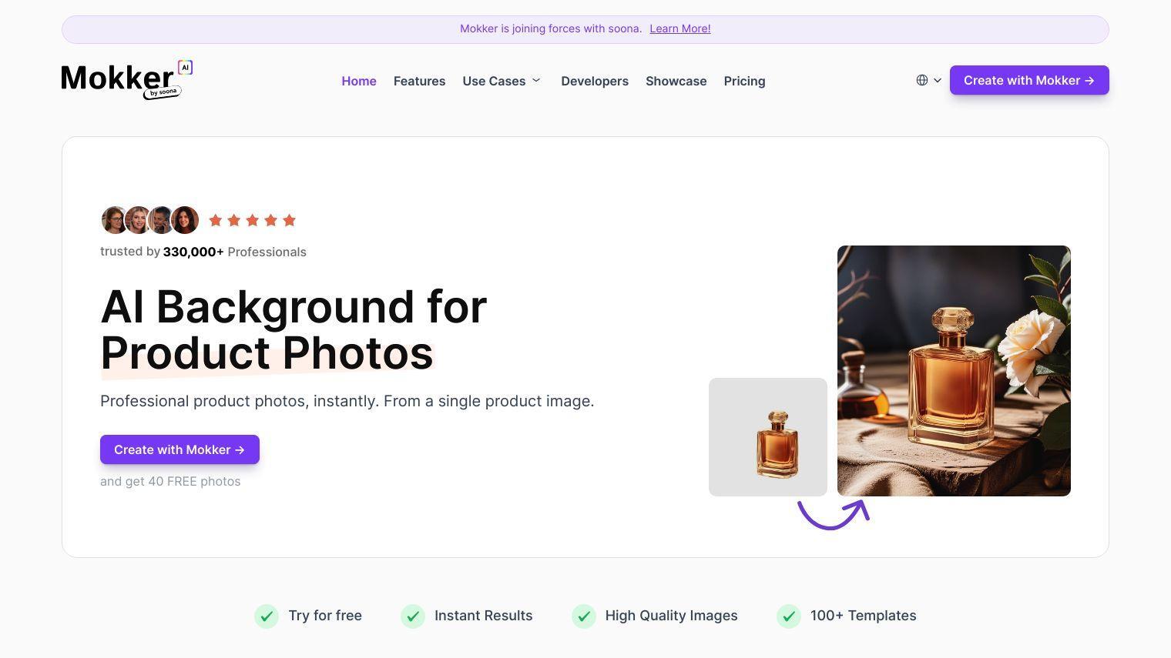Click the Learn More! link in banner
The image size is (1171, 658).
pyautogui.click(x=680, y=28)
